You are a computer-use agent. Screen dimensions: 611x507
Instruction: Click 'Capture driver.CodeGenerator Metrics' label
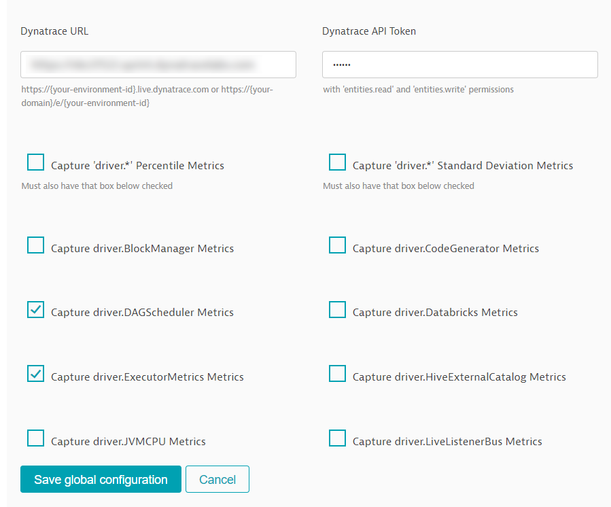[x=446, y=249]
